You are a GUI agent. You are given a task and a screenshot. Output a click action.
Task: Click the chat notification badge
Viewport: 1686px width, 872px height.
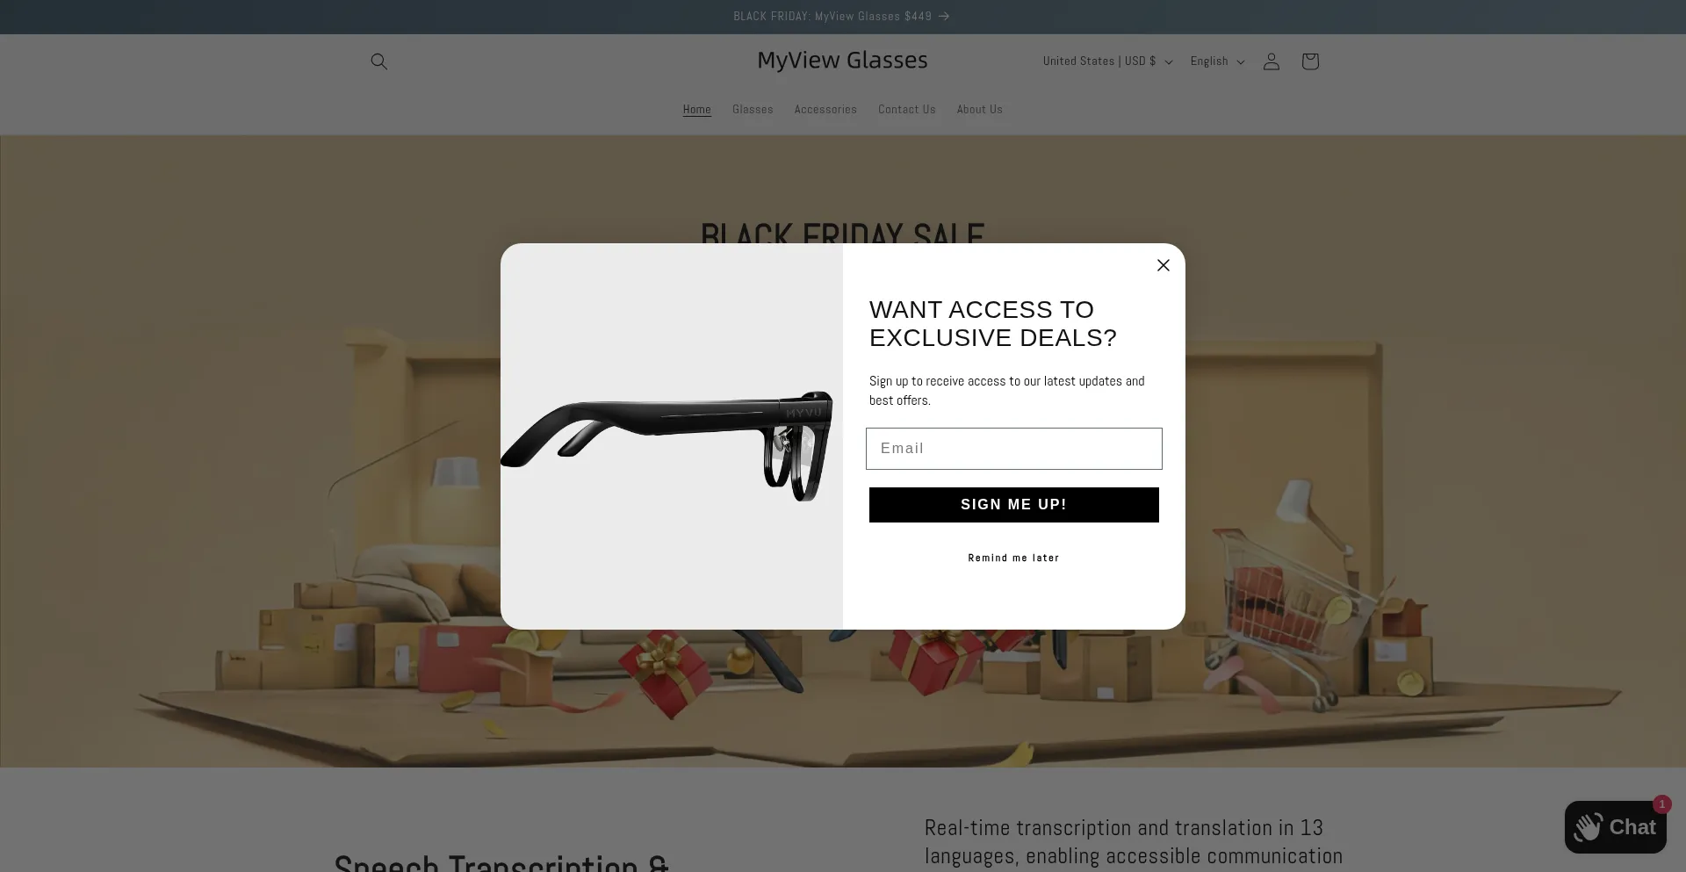tap(1661, 804)
